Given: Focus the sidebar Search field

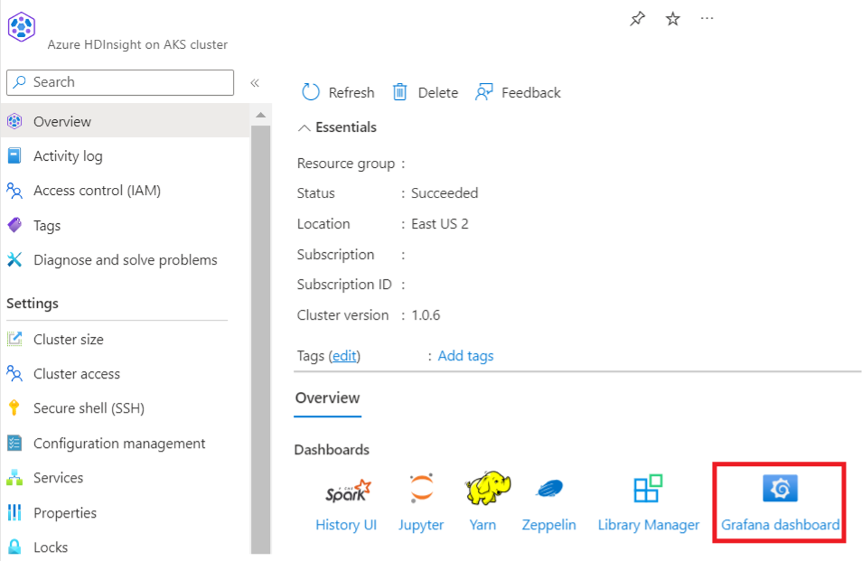Looking at the screenshot, I should (120, 82).
